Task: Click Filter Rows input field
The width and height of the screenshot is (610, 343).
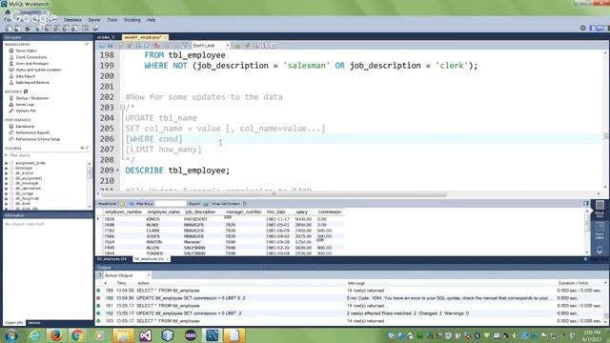Action: click(x=171, y=204)
